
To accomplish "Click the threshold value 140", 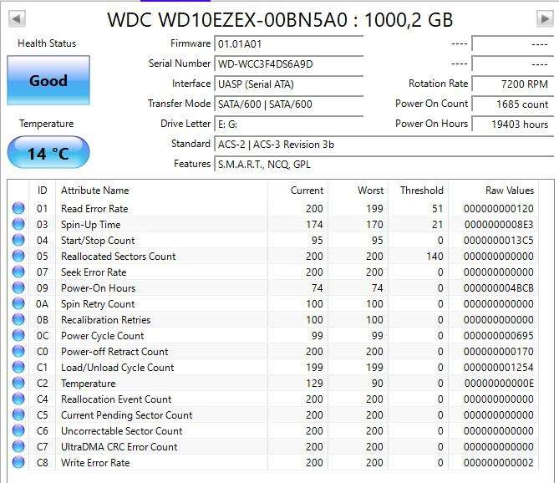I will tap(434, 257).
